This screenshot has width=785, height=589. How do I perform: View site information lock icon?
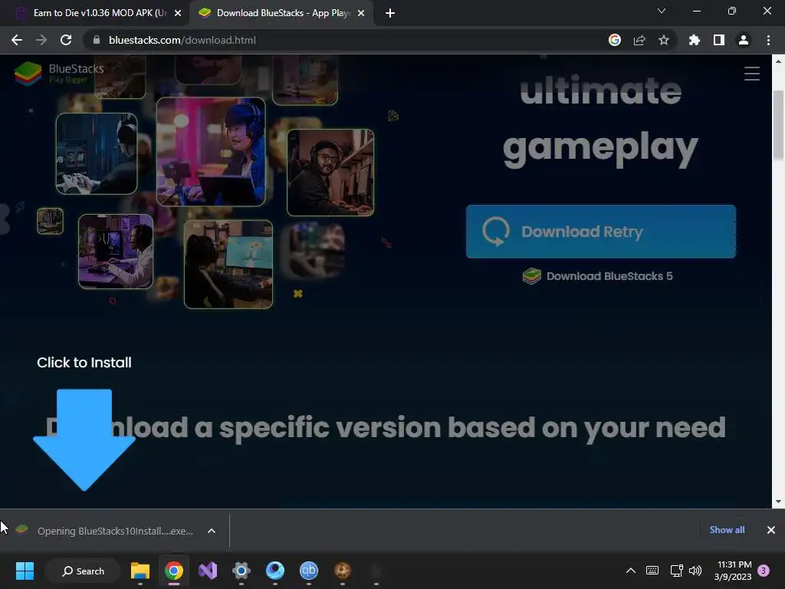coord(97,40)
